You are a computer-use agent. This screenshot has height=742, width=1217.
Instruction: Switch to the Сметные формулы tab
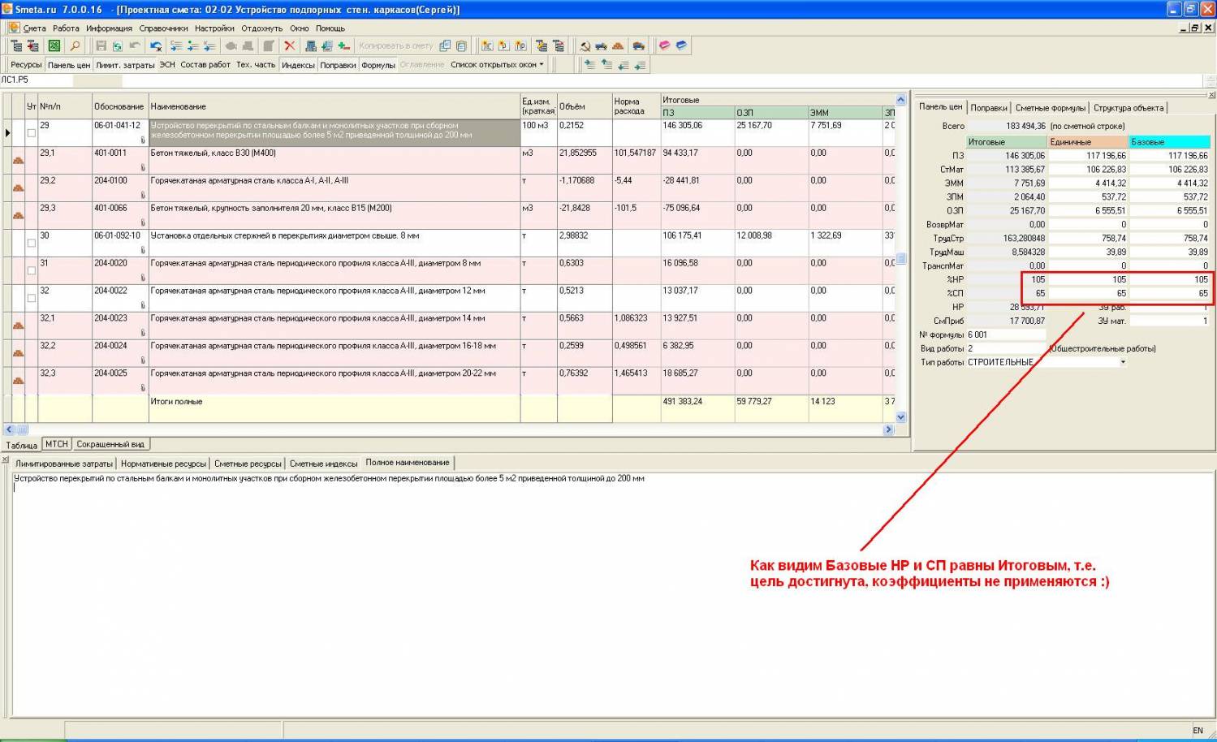[1050, 108]
